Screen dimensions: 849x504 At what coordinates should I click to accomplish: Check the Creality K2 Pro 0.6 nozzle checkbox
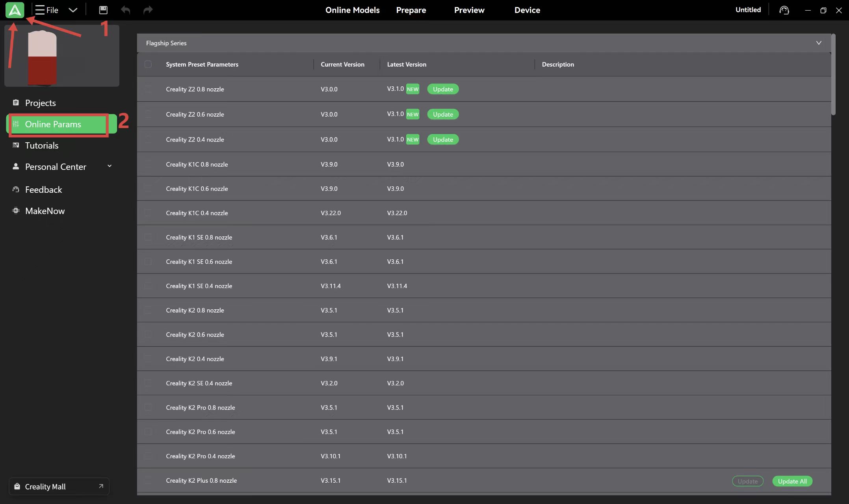tap(148, 432)
